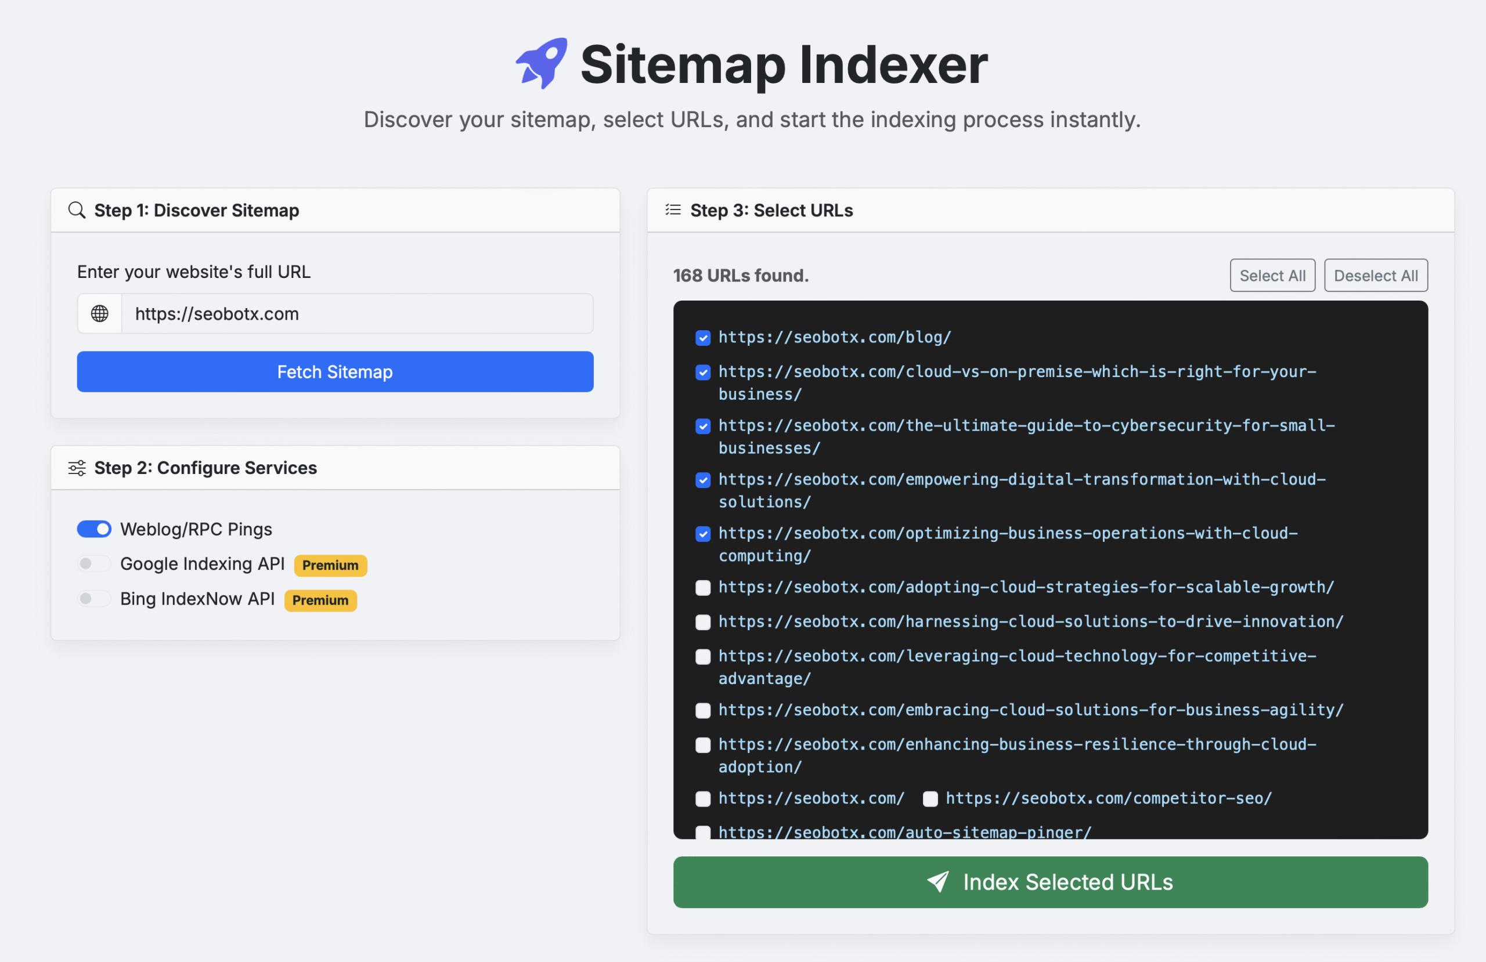Uncheck the /blog/ URL checkbox
This screenshot has height=962, width=1486.
(x=703, y=338)
